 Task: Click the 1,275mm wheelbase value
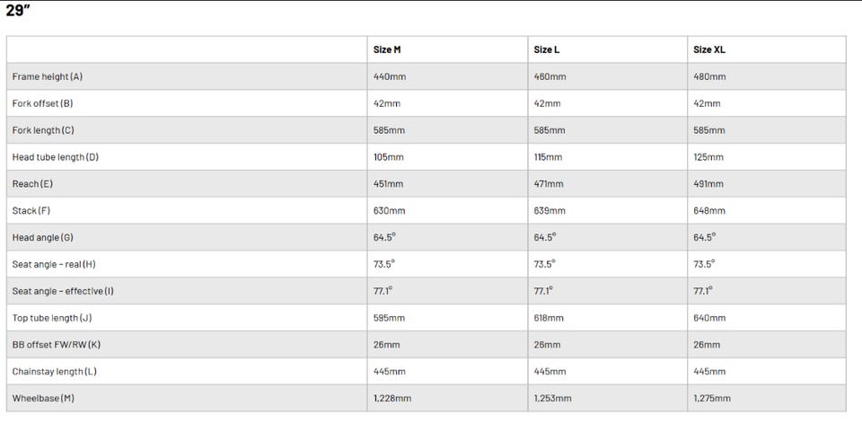(712, 398)
